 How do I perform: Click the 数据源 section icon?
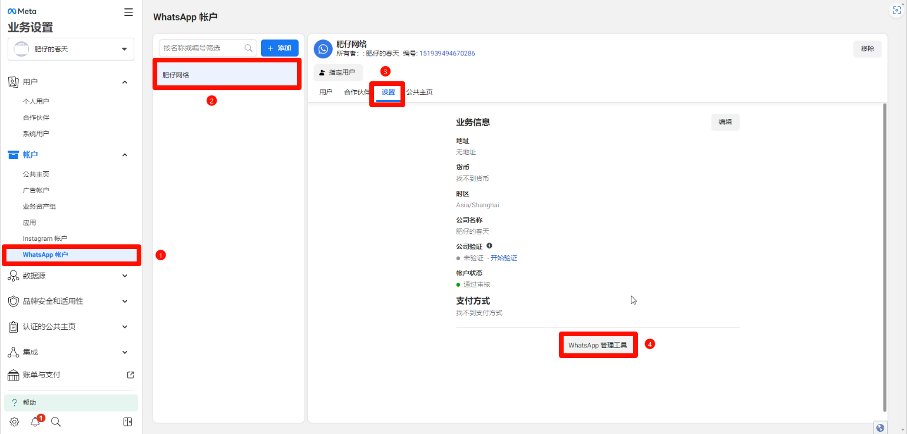(x=13, y=276)
